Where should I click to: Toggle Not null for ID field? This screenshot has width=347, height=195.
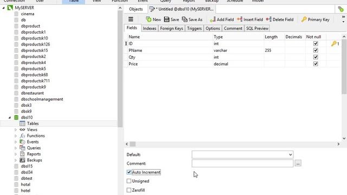(316, 43)
